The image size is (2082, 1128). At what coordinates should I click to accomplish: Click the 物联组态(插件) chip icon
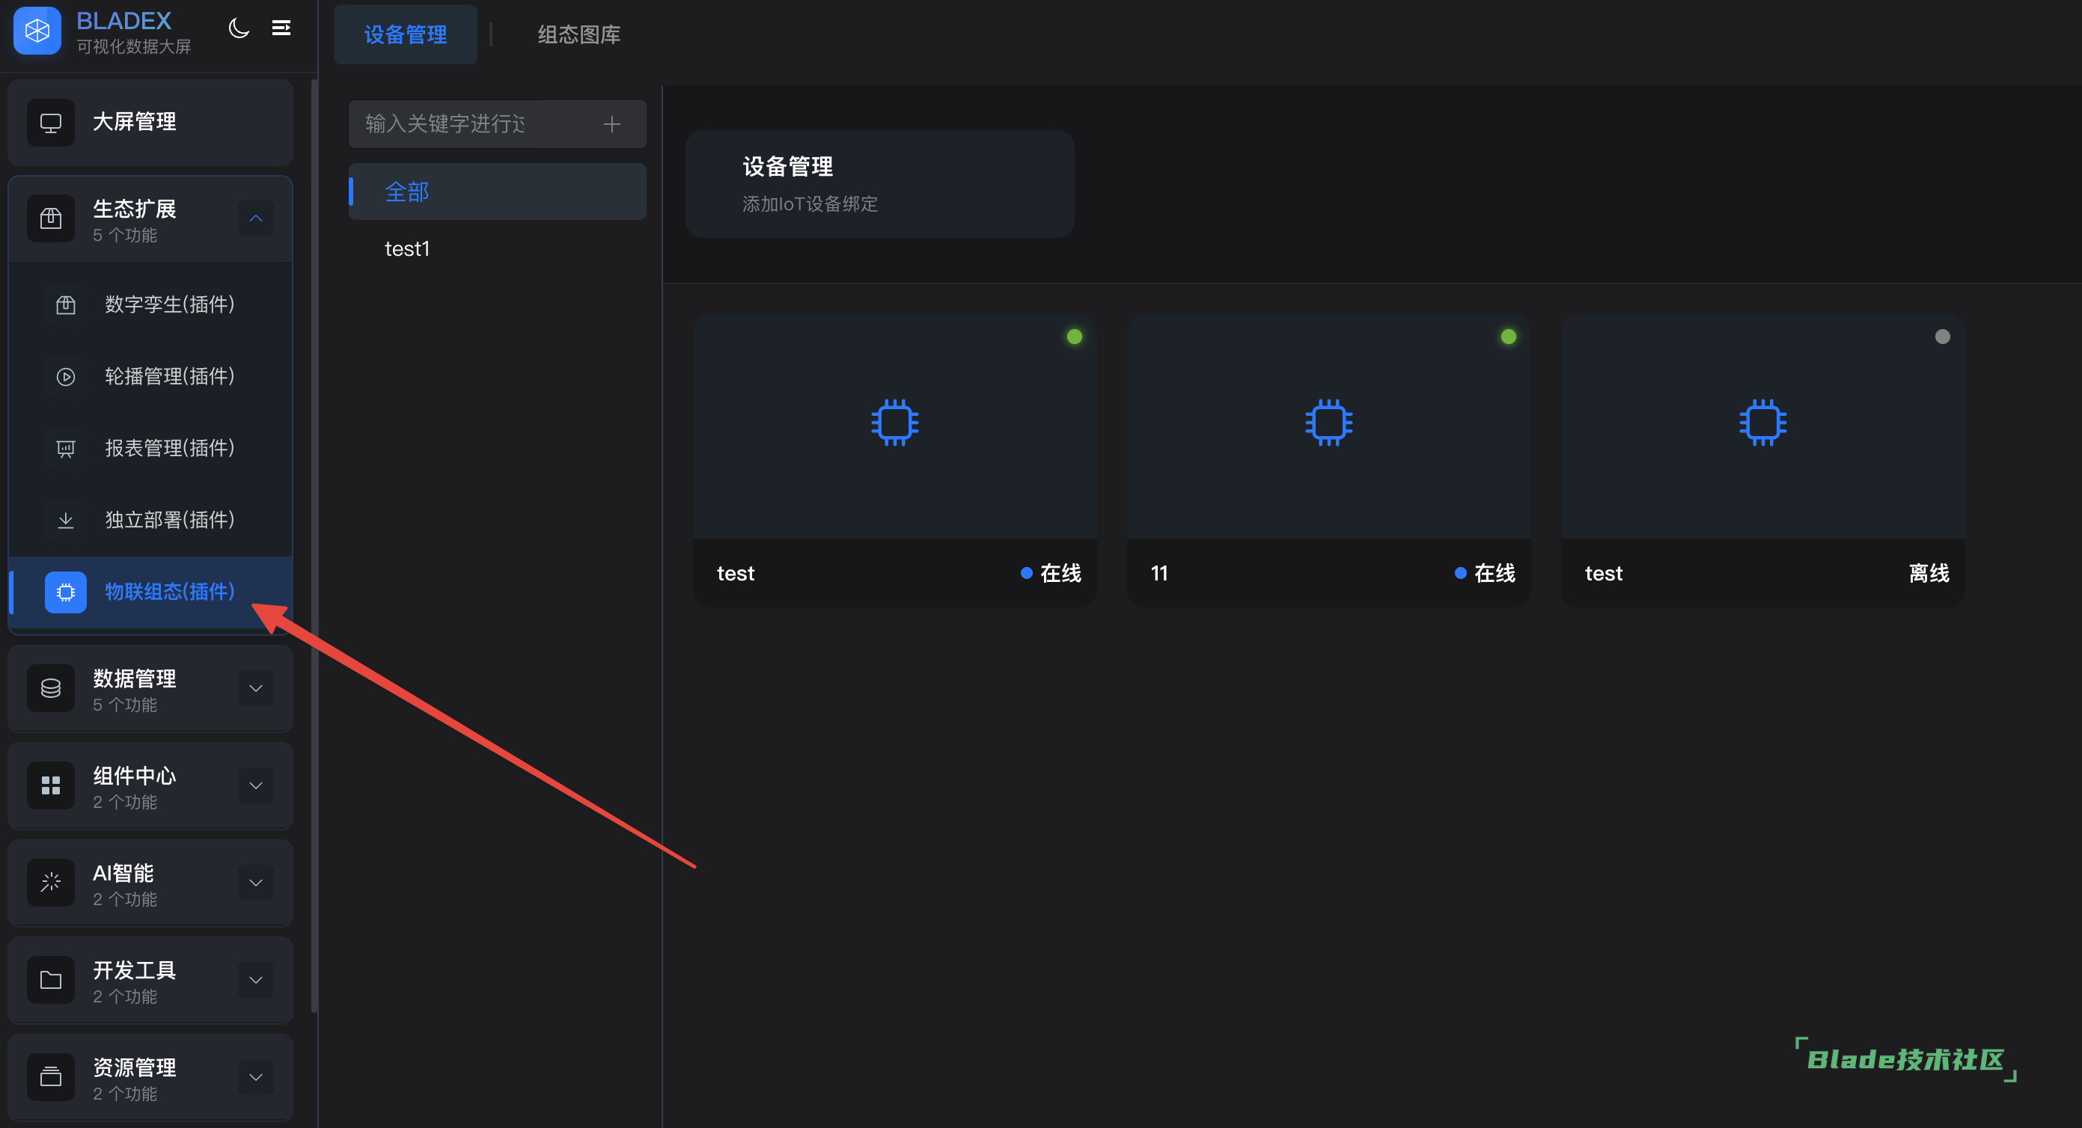(x=65, y=592)
